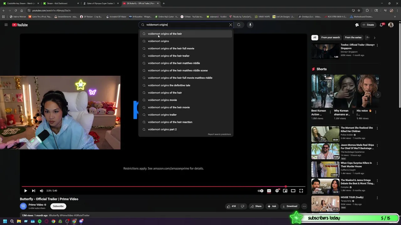Start voice search with the microphone icon
The width and height of the screenshot is (401, 225).
tap(250, 25)
